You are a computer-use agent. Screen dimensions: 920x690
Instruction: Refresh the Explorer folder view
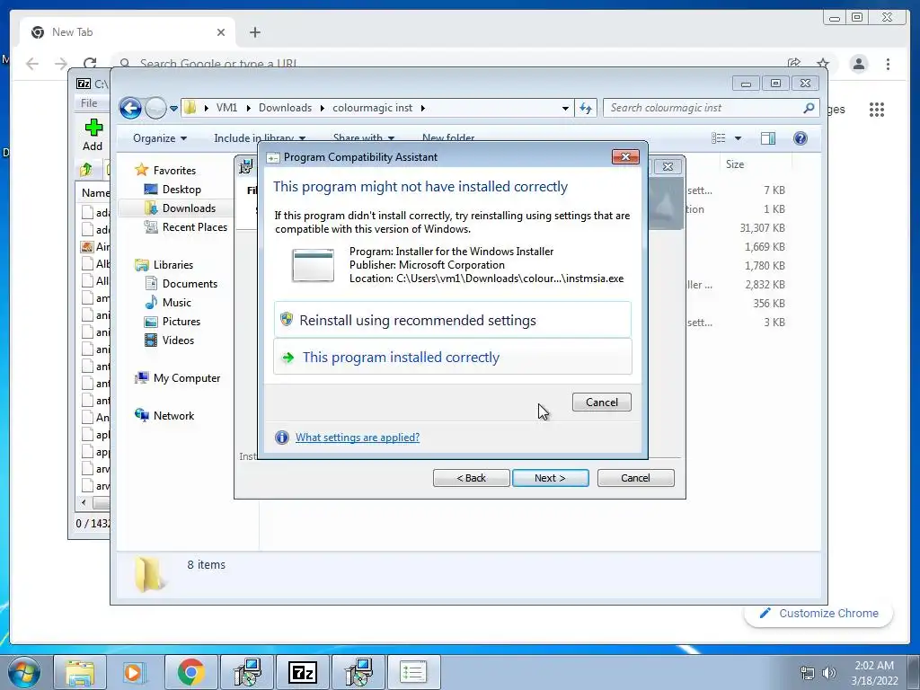[586, 108]
